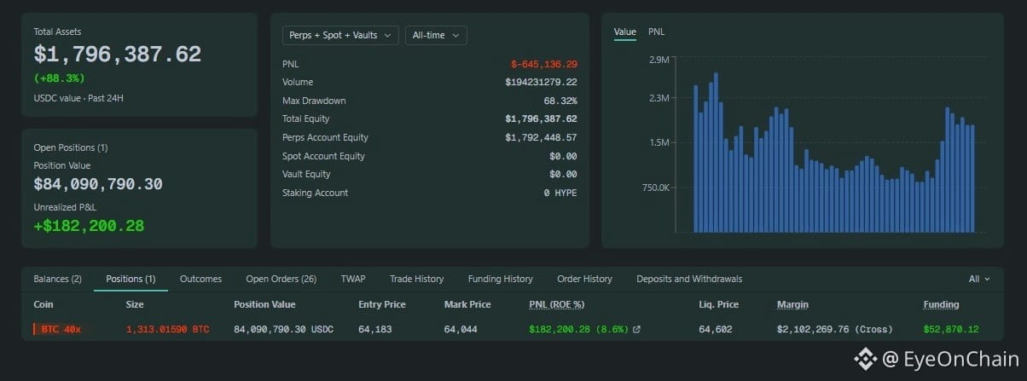Click the tallest bar in the value chart
Viewport: 1027px width, 381px height.
pyautogui.click(x=716, y=152)
